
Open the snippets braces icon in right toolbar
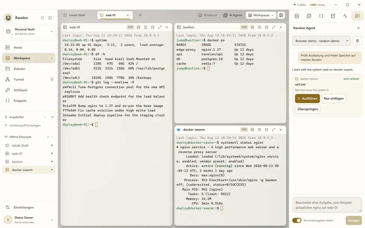click(x=321, y=16)
